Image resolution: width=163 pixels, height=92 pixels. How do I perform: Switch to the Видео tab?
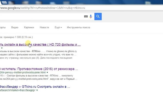tap(15, 27)
